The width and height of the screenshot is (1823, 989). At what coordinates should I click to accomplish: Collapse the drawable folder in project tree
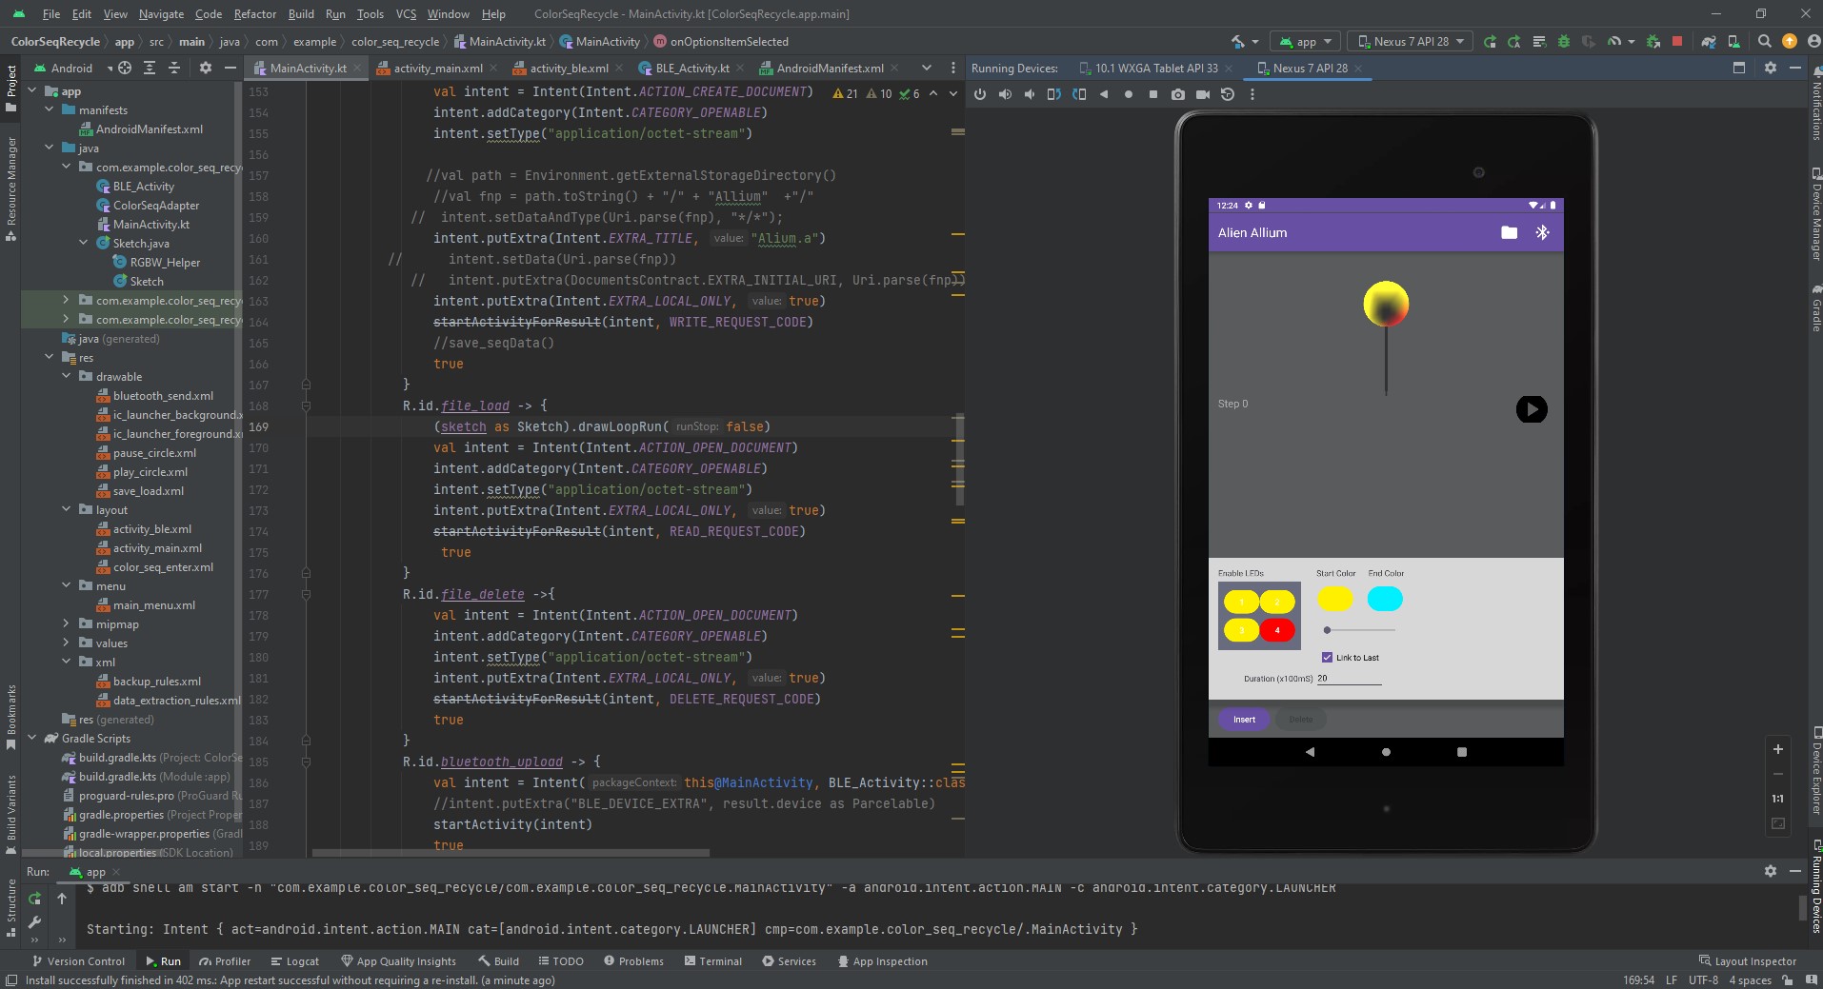67,377
